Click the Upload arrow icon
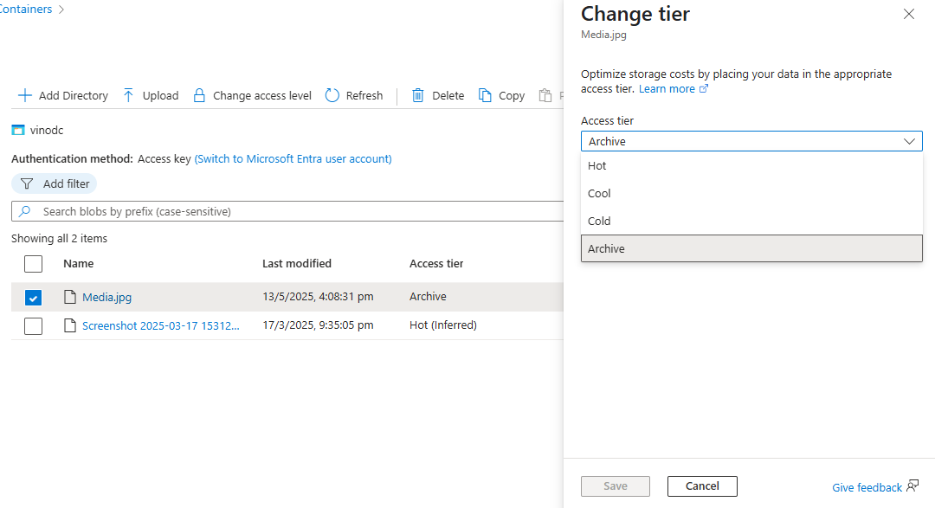The height and width of the screenshot is (508, 935). coord(128,95)
